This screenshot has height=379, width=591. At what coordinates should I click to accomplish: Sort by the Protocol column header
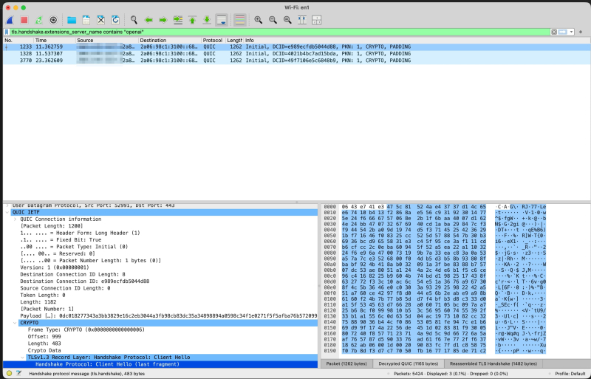click(213, 41)
